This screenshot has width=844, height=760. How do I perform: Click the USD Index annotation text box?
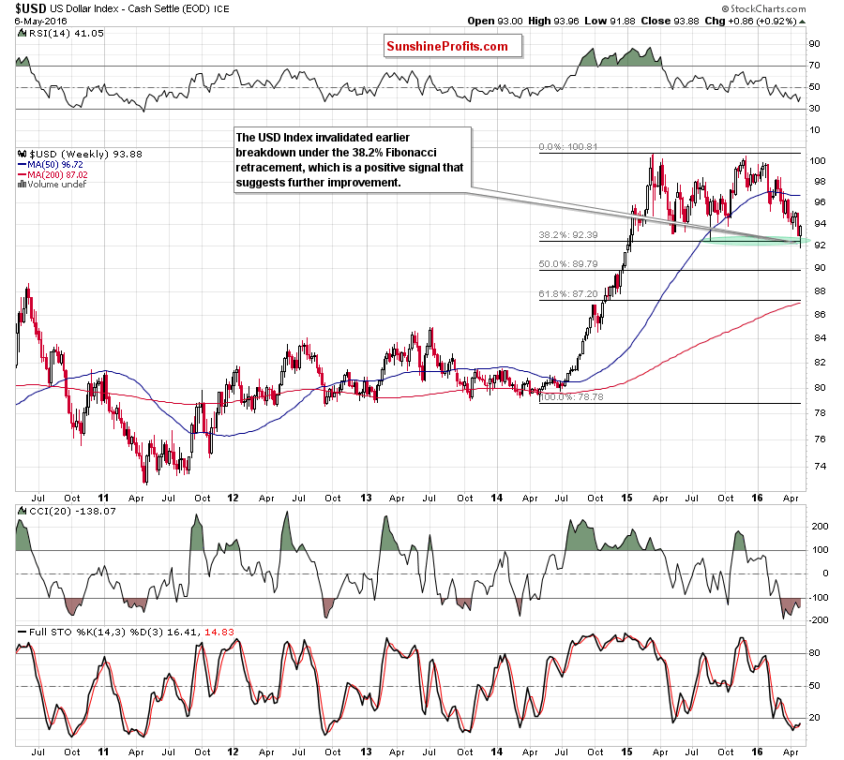pos(353,160)
